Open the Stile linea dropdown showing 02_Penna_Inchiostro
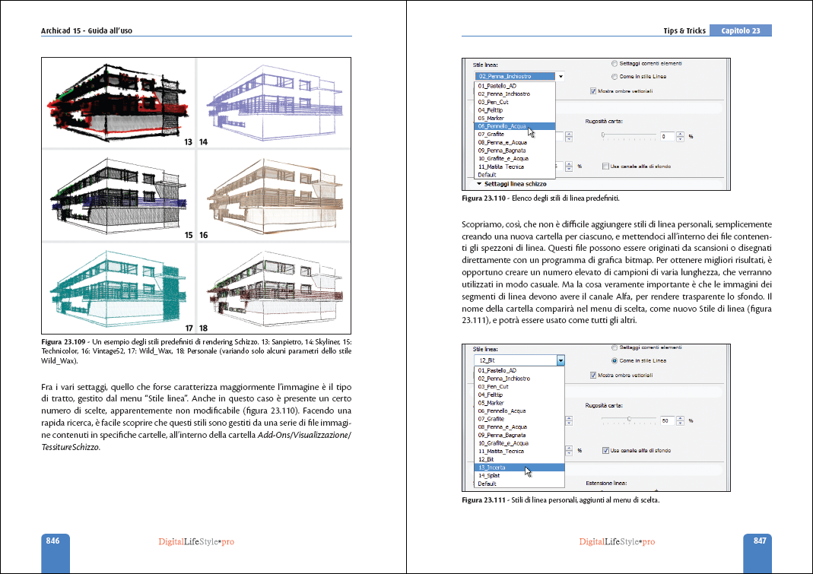 [x=560, y=77]
